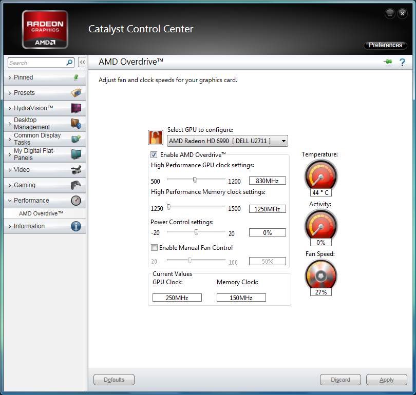Click the Video camera icon
This screenshot has width=416, height=395.
tap(76, 170)
